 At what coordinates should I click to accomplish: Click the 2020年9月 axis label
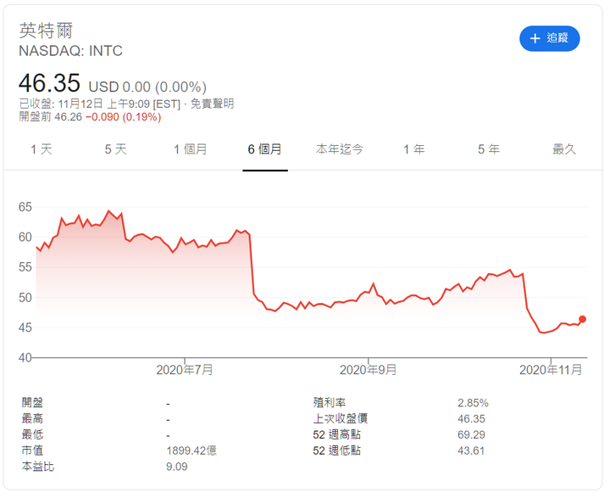[x=368, y=370]
